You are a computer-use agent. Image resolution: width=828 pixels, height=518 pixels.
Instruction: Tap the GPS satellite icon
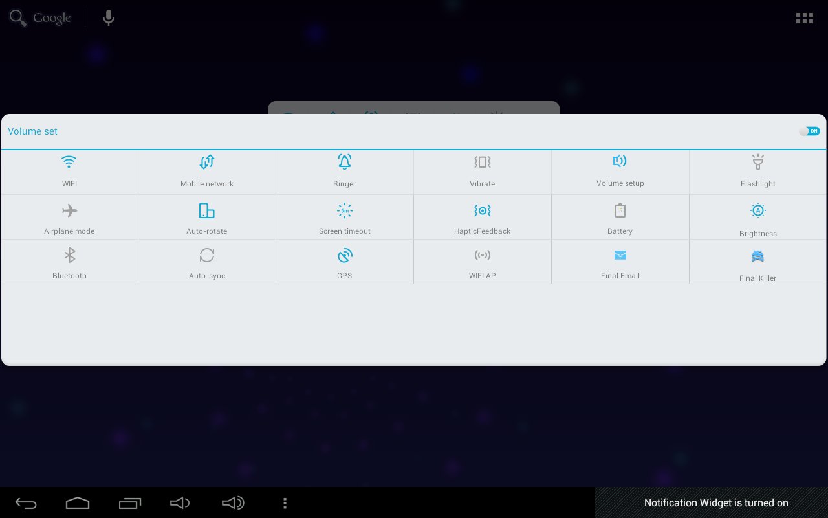point(345,255)
